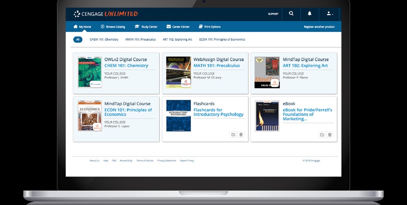407x205 pixels.
Task: Open the Chemistry book cover thumbnail
Action: 90,72
